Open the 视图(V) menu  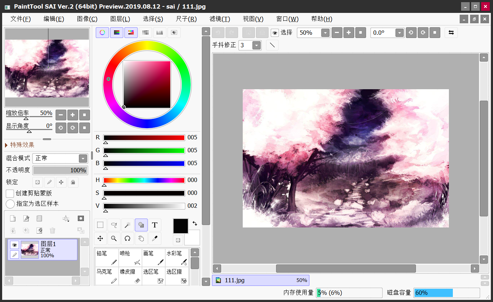pos(253,19)
